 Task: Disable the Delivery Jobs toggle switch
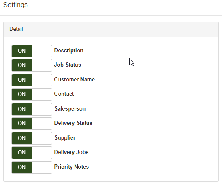(x=32, y=153)
